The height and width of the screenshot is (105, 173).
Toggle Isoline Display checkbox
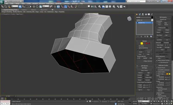coord(157,72)
